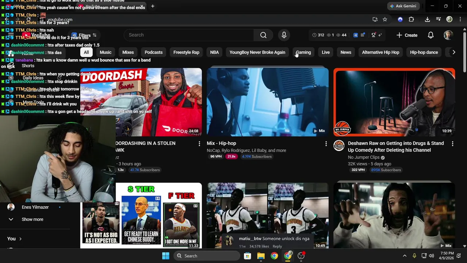Open options for the Deshawn Raw video
Image resolution: width=467 pixels, height=263 pixels.
(452, 144)
